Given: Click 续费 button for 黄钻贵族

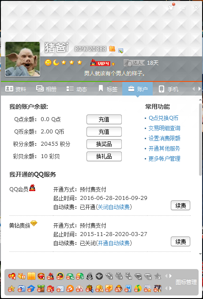Looking at the screenshot, I should pos(180,241).
